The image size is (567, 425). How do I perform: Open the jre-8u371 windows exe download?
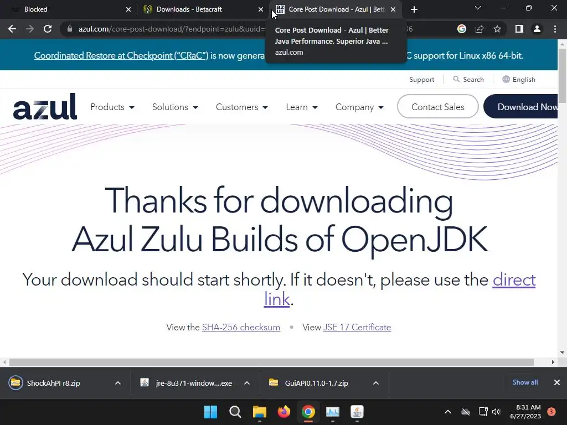(186, 383)
